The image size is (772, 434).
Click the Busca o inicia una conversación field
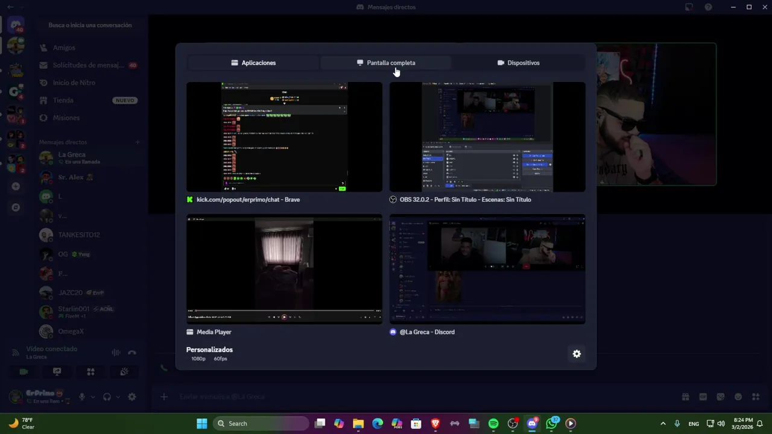90,25
